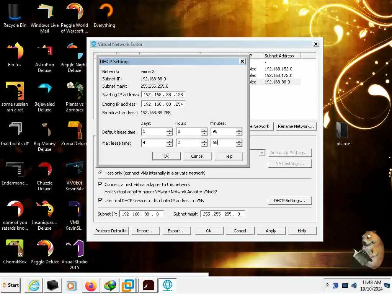Open Plants vs Zombies desktop icon
392x294 pixels.
click(75, 96)
